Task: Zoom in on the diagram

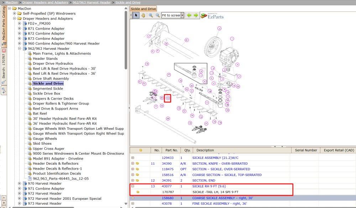Action: tap(151, 15)
